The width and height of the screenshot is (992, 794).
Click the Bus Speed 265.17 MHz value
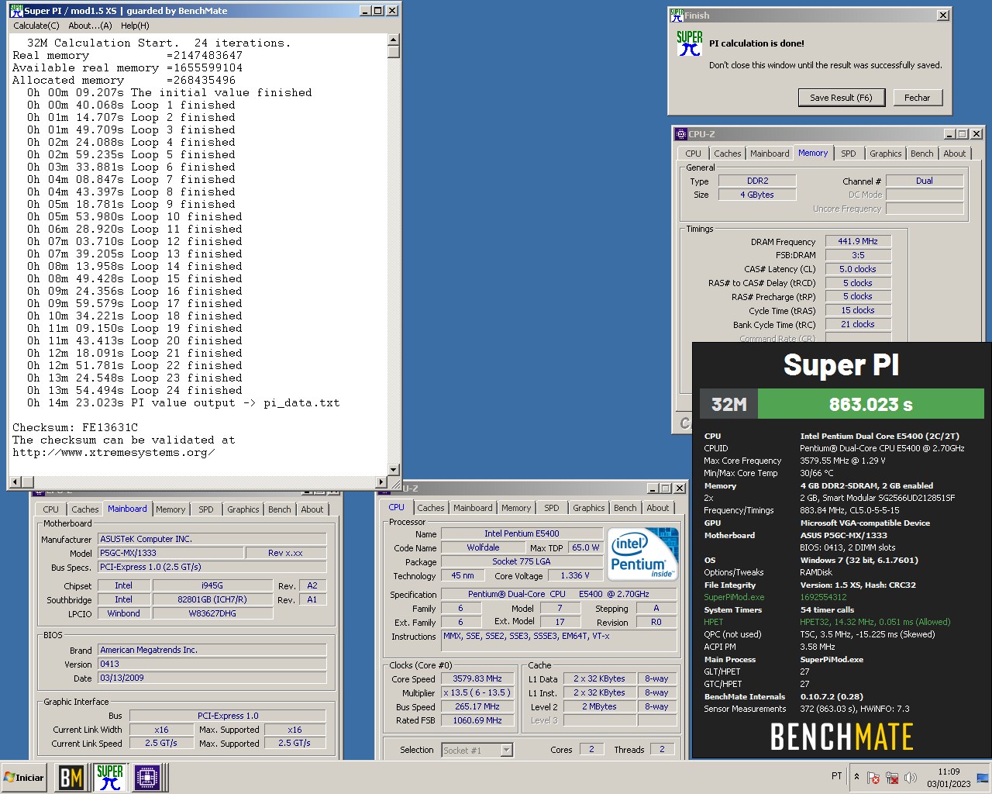coord(477,706)
